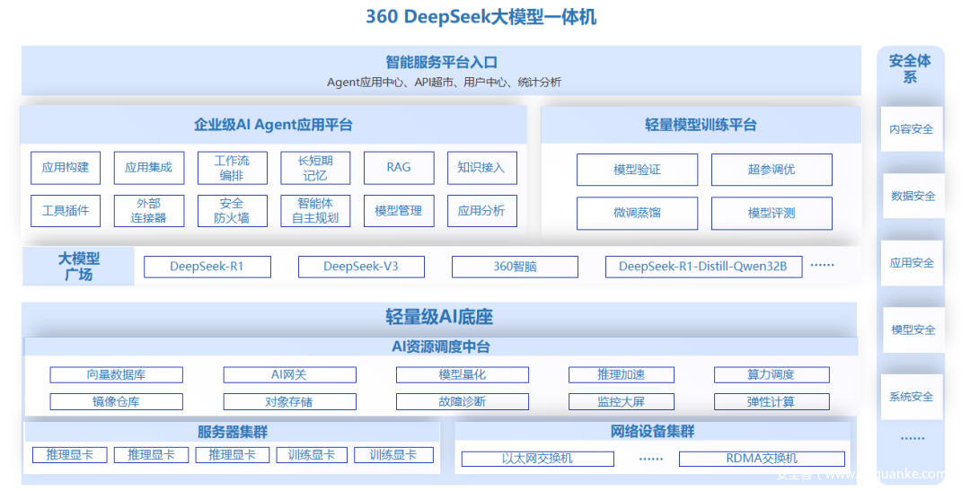The width and height of the screenshot is (970, 491).
Task: Choose the DeepSeek-V3 model box
Action: pyautogui.click(x=360, y=267)
